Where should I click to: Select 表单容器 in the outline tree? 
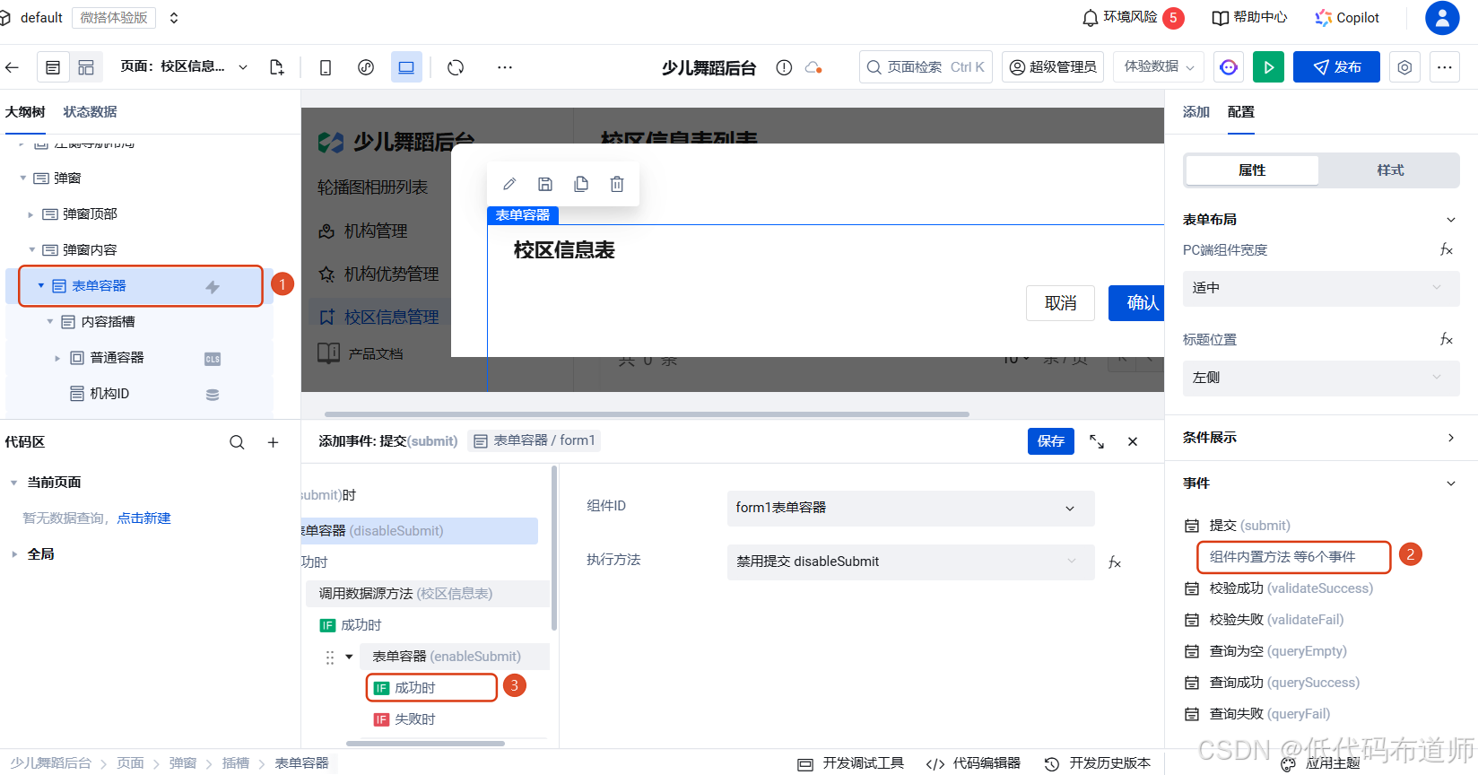pos(140,286)
